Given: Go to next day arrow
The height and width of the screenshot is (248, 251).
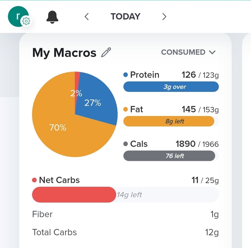Looking at the screenshot, I should click(x=164, y=17).
